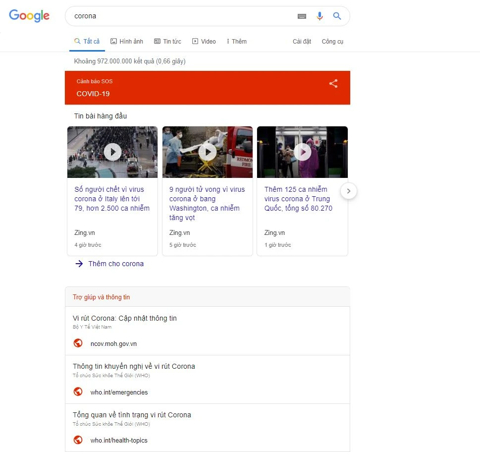Viewport: 480px width, 452px height.
Task: Click the blue magnifier search button
Action: click(x=337, y=16)
